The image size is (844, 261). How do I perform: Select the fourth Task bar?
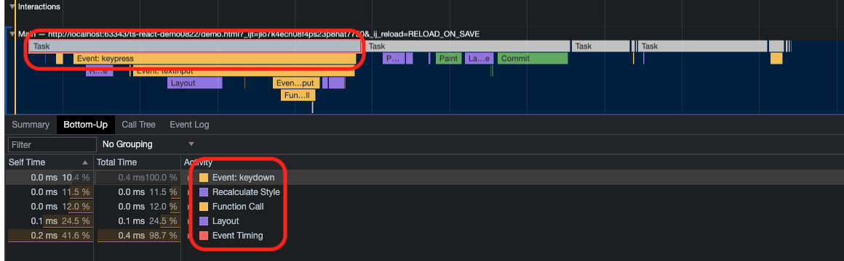click(702, 46)
